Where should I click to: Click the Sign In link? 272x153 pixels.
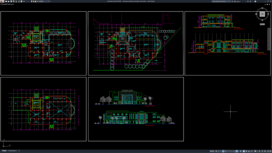tap(238, 1)
